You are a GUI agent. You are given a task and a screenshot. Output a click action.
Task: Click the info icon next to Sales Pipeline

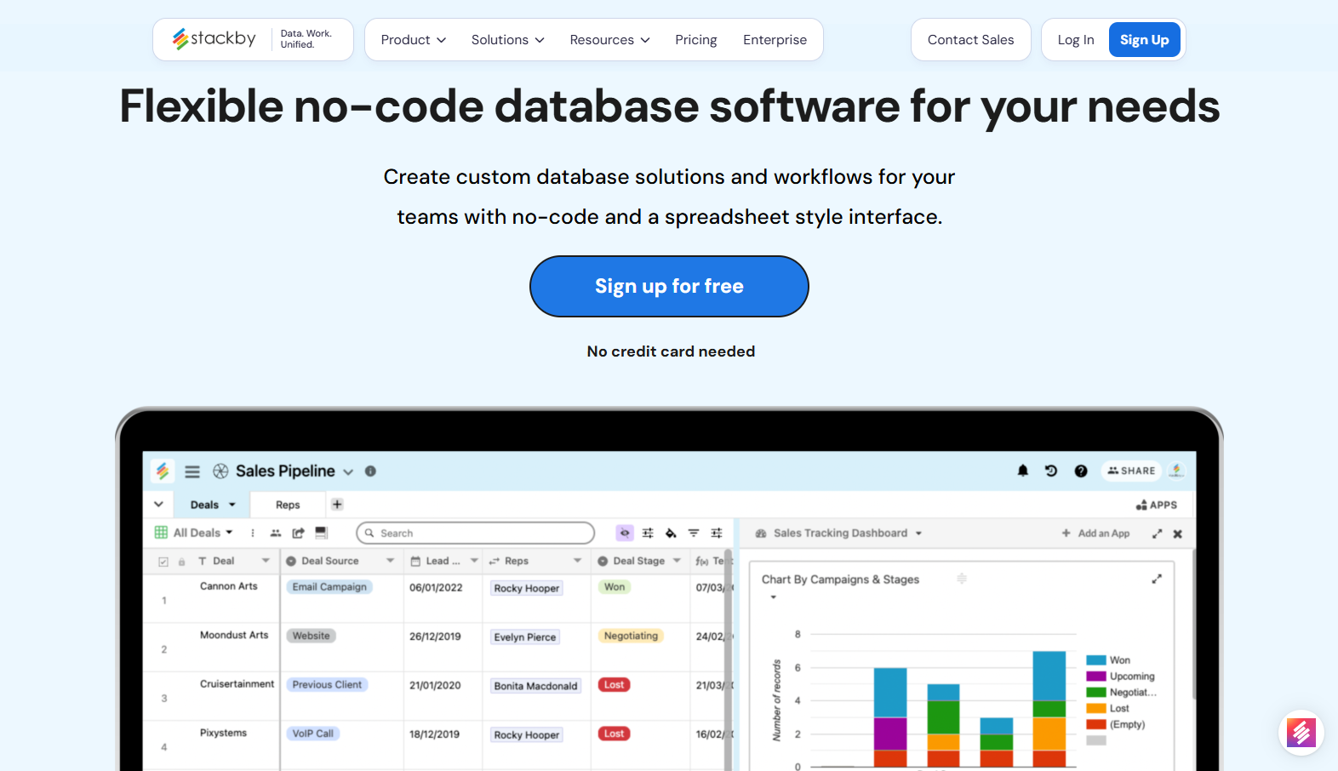370,471
